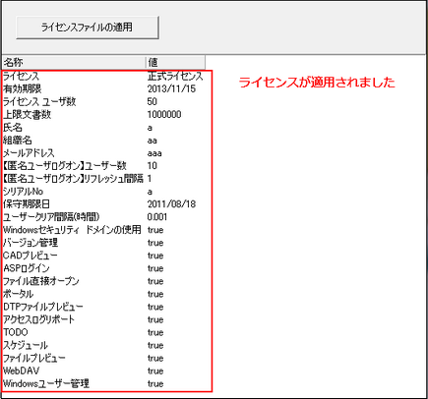Select the '【匿名ユーザログオン】ユーザー数' row name
This screenshot has width=428, height=399.
pyautogui.click(x=65, y=166)
